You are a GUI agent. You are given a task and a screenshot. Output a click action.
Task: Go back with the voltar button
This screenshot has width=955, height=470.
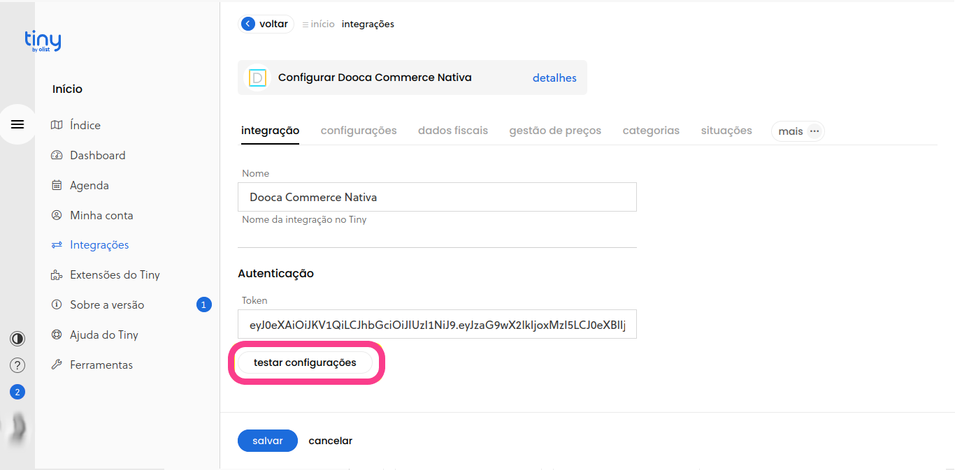(266, 24)
